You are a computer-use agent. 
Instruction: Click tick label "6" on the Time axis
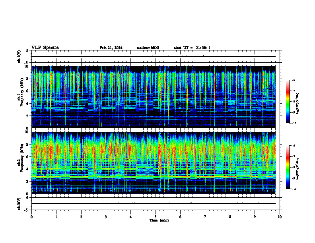pyautogui.click(x=181, y=217)
